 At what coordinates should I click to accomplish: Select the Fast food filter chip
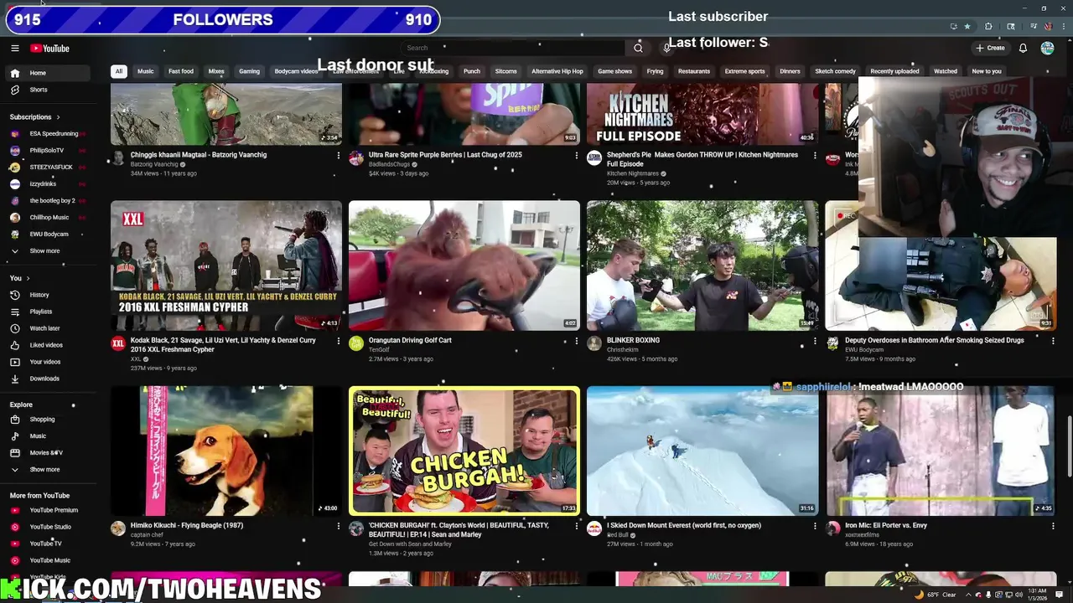[x=181, y=71]
